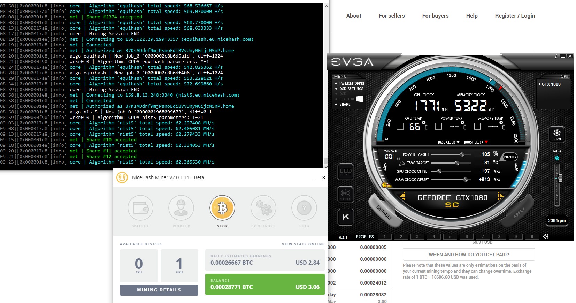Open the For sellers website menu
Viewport: 576px width, 303px height.
pyautogui.click(x=392, y=16)
